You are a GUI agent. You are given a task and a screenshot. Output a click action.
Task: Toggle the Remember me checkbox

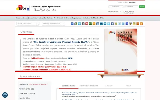coord(120,11)
